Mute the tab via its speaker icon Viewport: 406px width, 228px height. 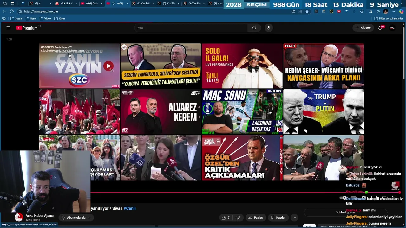pos(114,3)
